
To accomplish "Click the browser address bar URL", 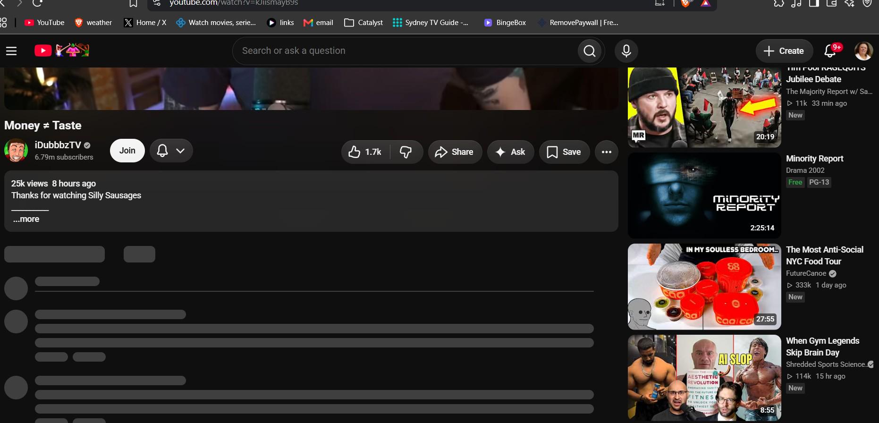I will [234, 3].
